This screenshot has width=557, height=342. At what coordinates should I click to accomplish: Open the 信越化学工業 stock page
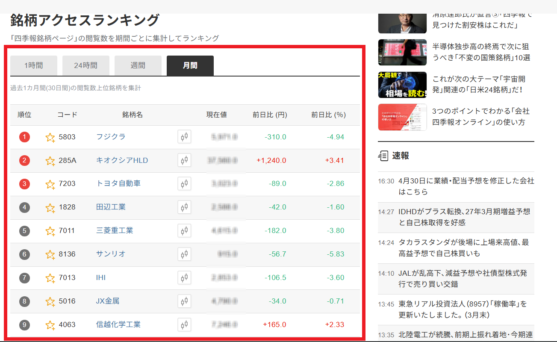[x=118, y=324]
